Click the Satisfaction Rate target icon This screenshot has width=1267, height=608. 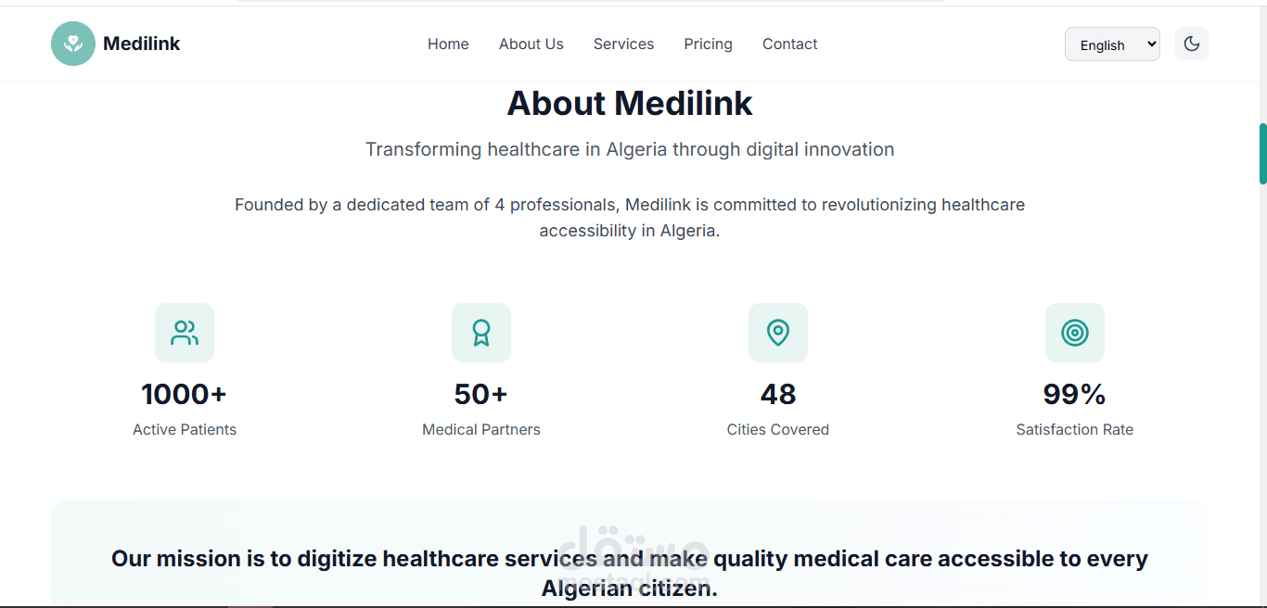pos(1075,333)
